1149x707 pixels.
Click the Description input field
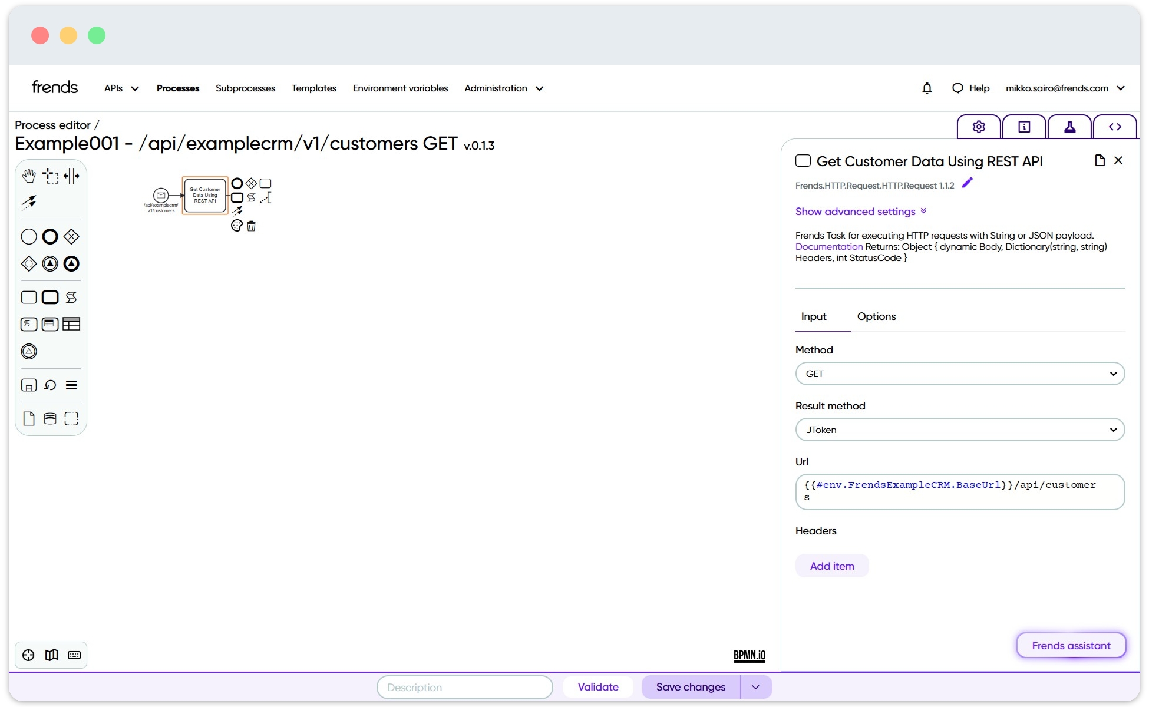coord(464,687)
